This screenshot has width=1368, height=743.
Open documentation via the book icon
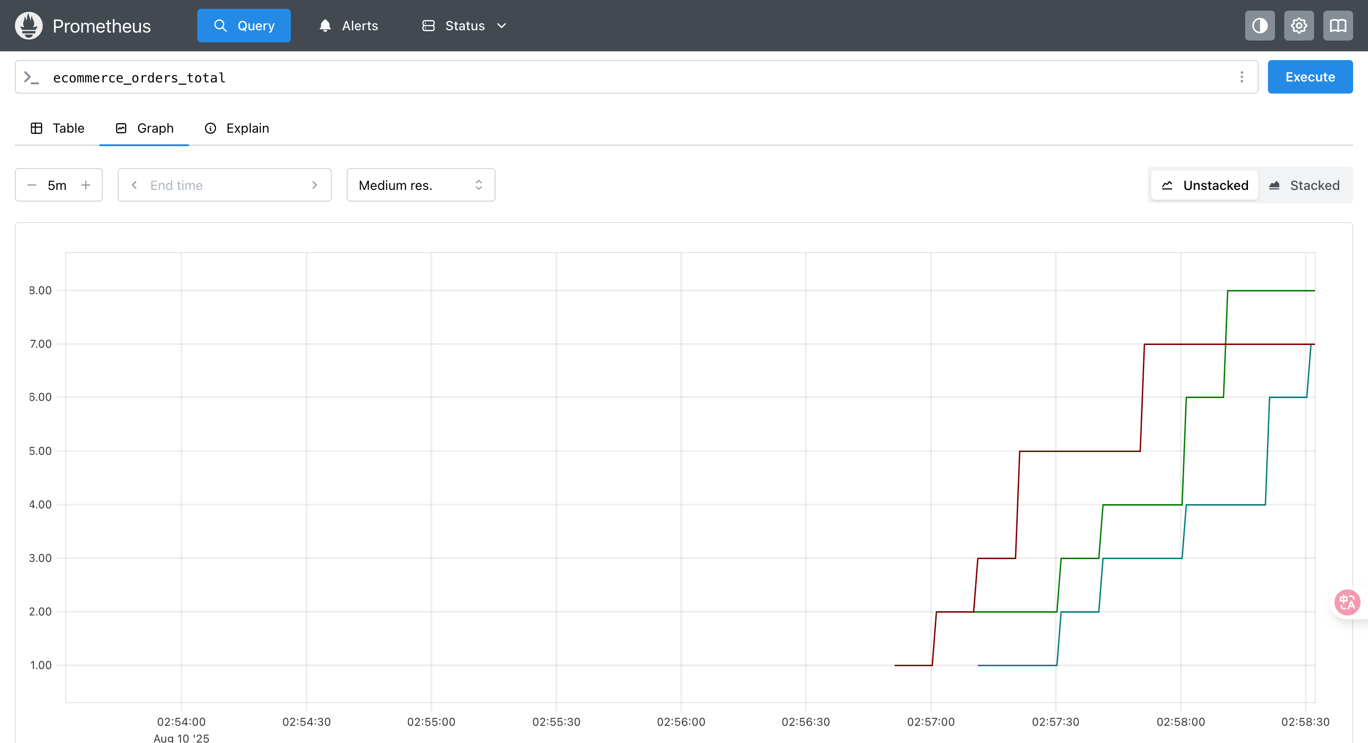click(1337, 26)
